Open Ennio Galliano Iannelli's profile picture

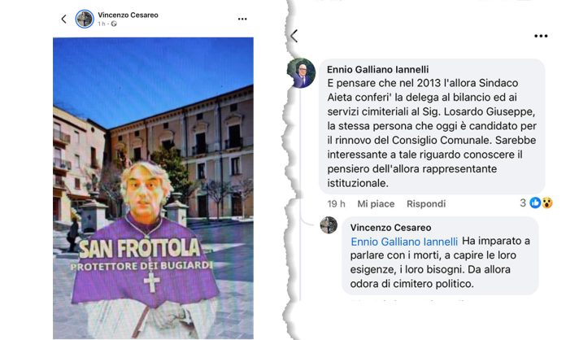pos(302,73)
